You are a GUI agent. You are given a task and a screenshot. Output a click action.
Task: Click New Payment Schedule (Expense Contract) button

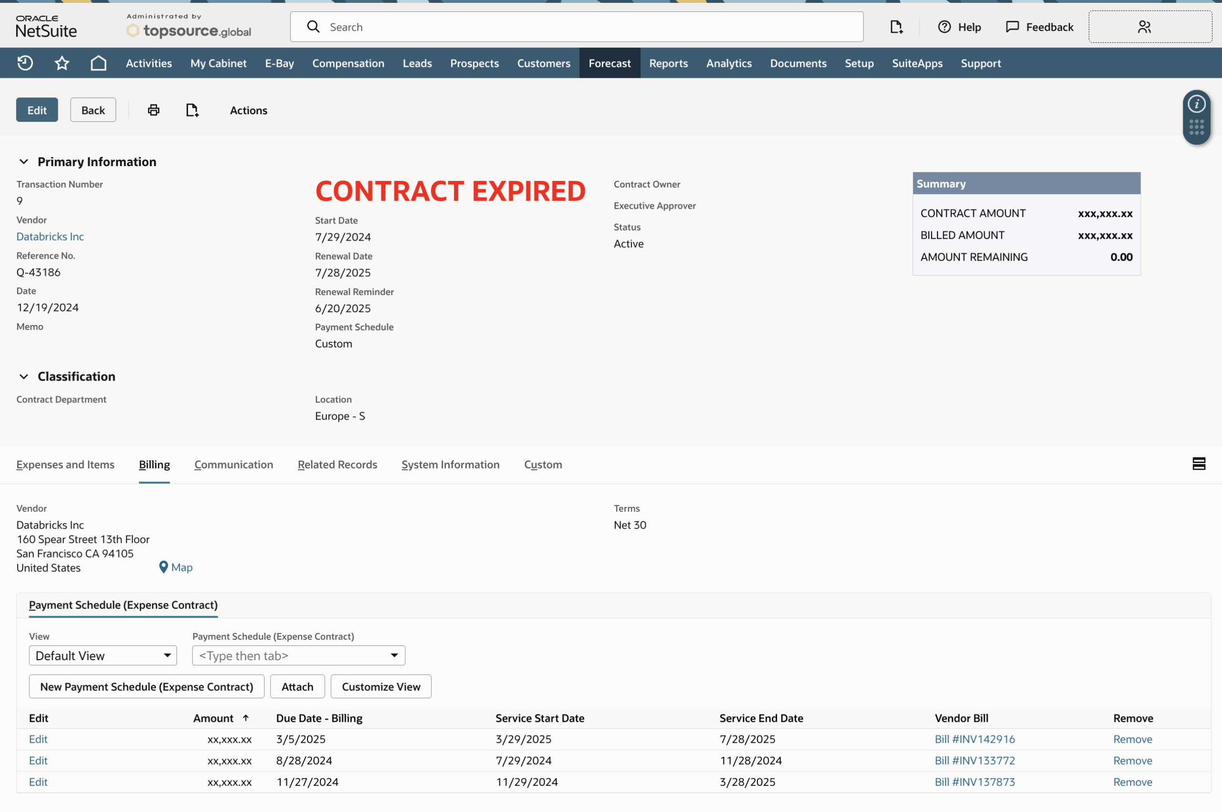(x=147, y=687)
